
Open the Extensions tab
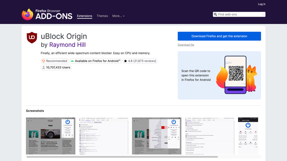click(85, 16)
